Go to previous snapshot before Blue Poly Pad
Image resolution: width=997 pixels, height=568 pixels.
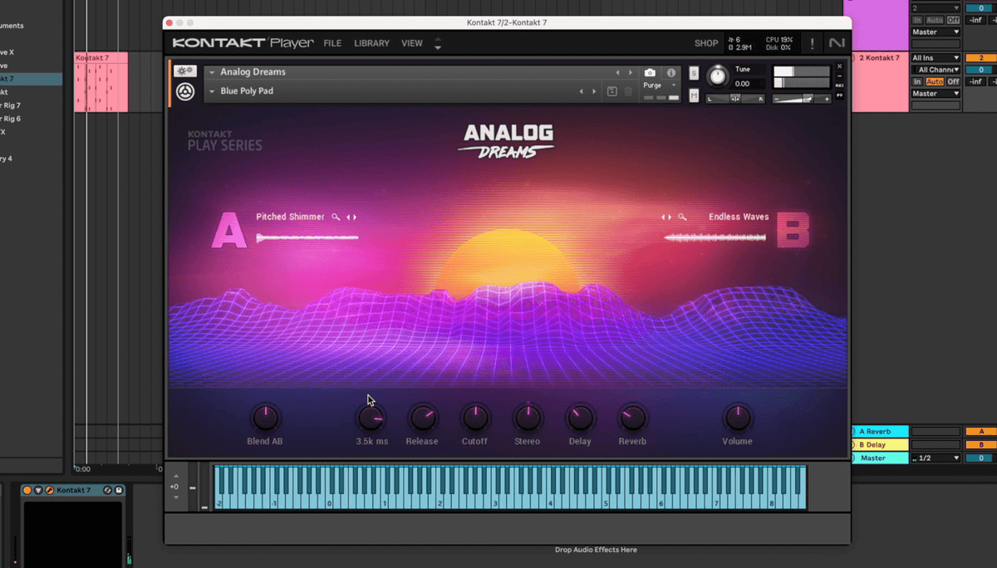(x=581, y=91)
